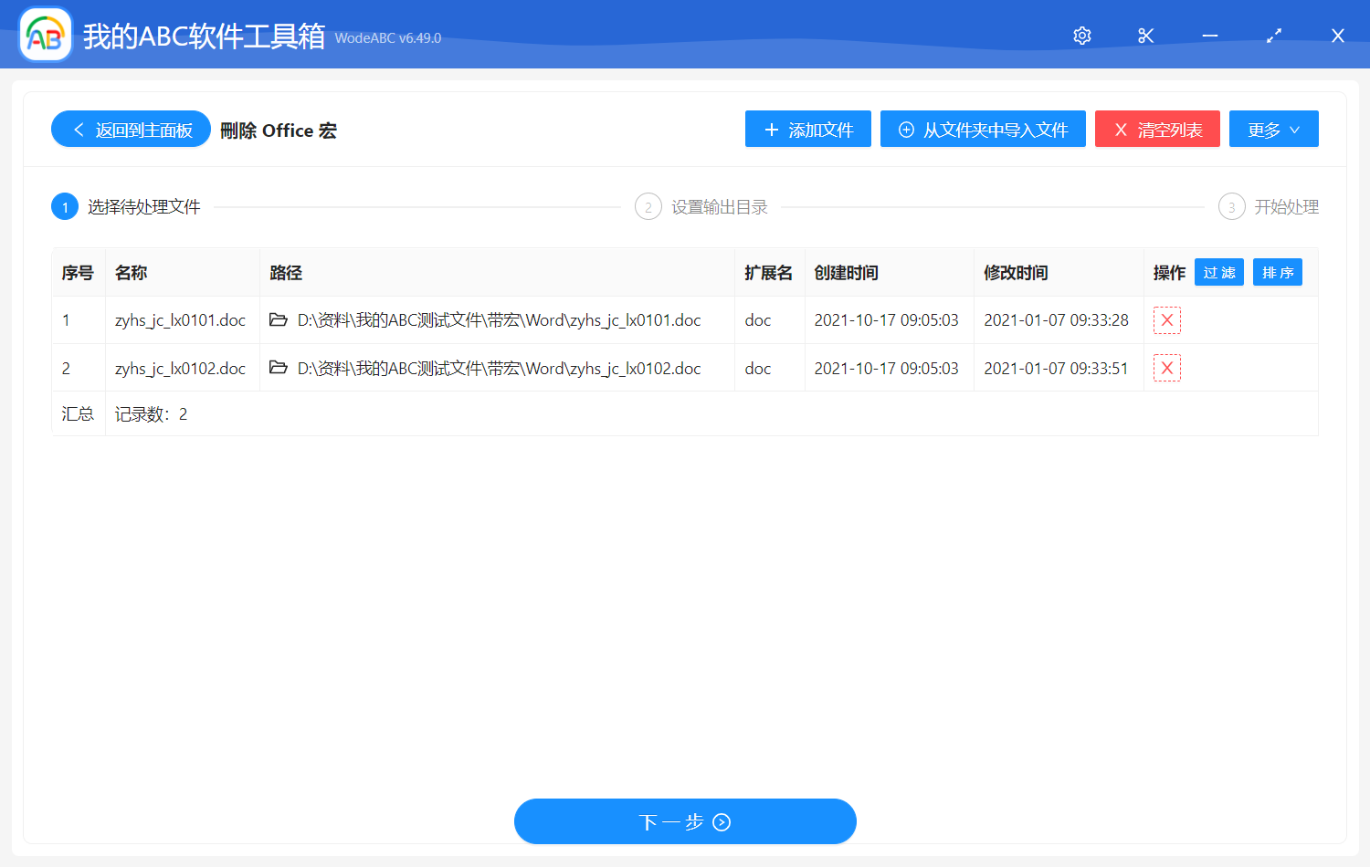Click 添加文件 to add files
This screenshot has width=1370, height=867.
[x=807, y=130]
